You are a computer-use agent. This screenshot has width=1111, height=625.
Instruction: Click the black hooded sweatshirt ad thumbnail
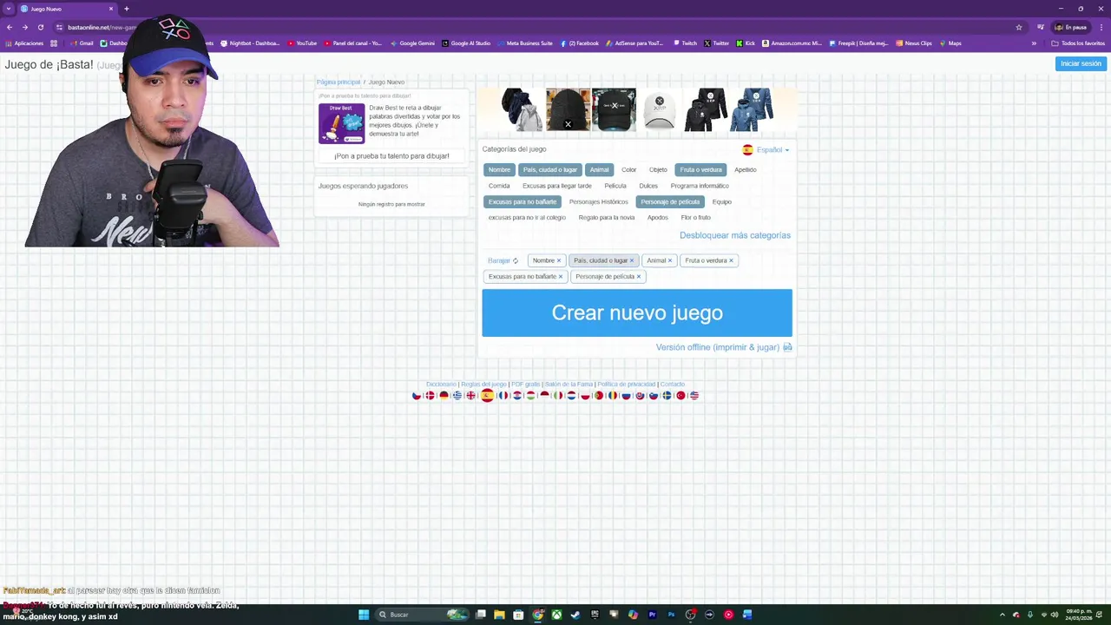click(707, 109)
